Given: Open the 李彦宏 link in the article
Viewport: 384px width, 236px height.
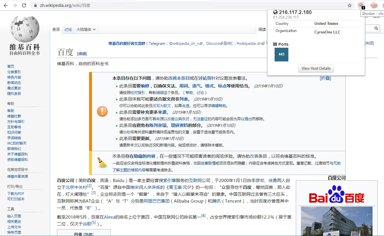Looking at the screenshot, I should coord(257,180).
